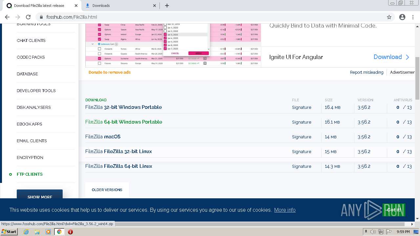Close the Download FileZilla tab

click(x=76, y=6)
